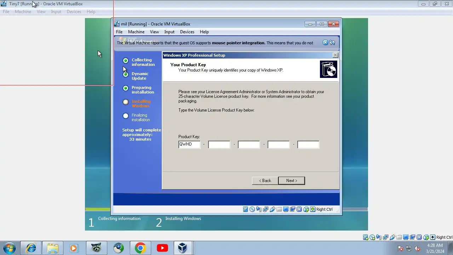
Task: Open File menu in Tiny7 VirtualBox window
Action: [6, 12]
